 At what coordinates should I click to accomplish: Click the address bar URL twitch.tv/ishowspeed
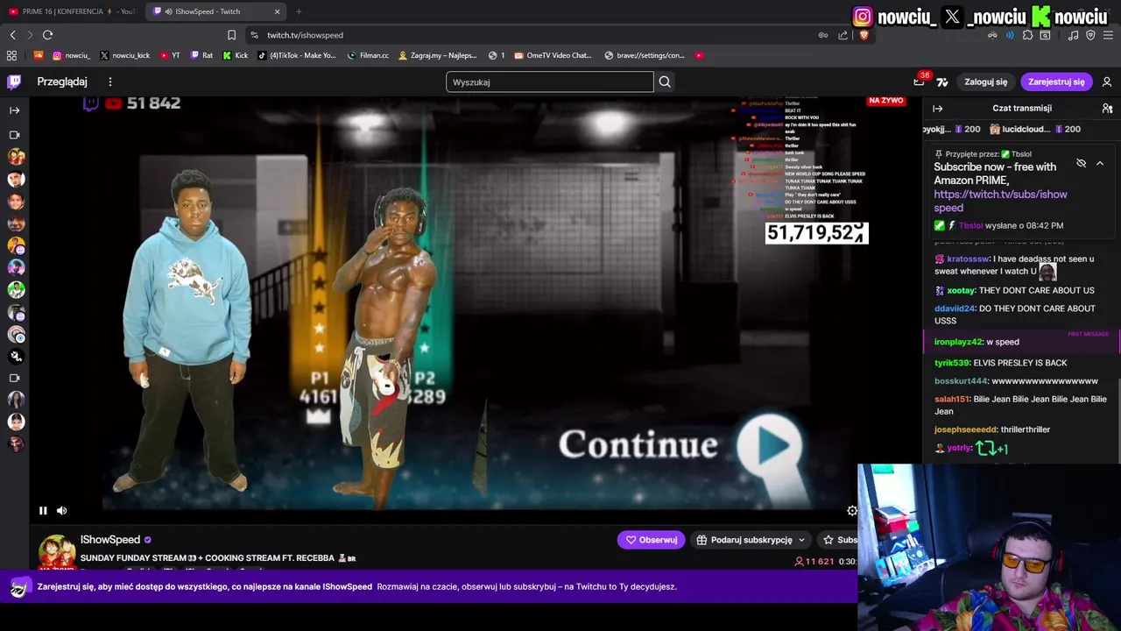click(305, 35)
